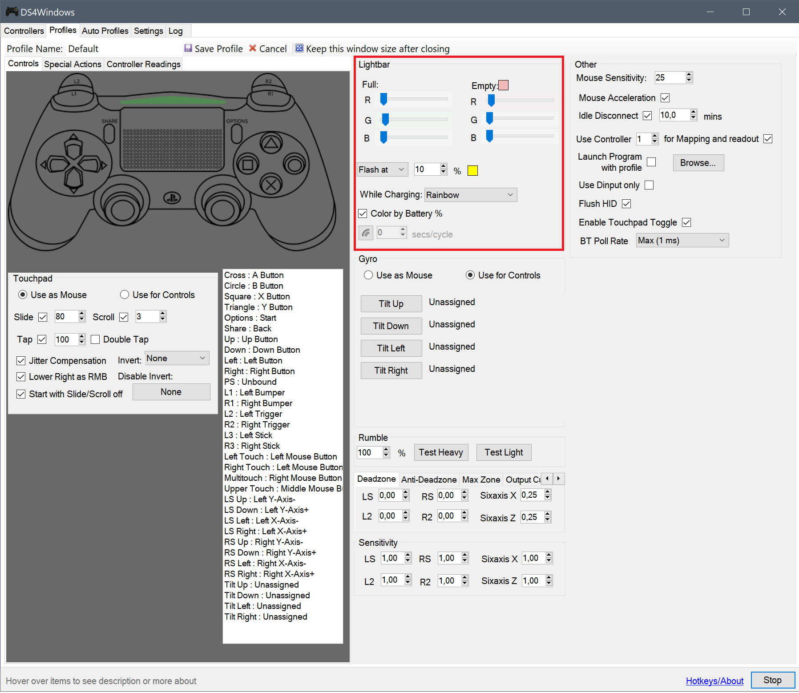Select Touchpad Use for Controls radio button

pyautogui.click(x=125, y=294)
